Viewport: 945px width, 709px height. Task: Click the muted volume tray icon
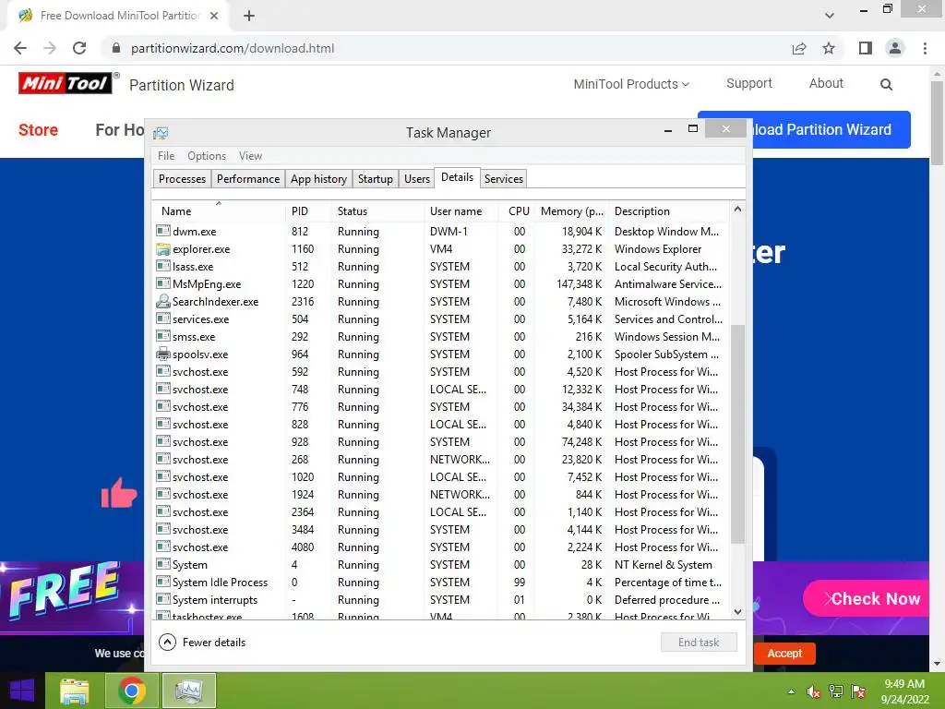pyautogui.click(x=813, y=692)
